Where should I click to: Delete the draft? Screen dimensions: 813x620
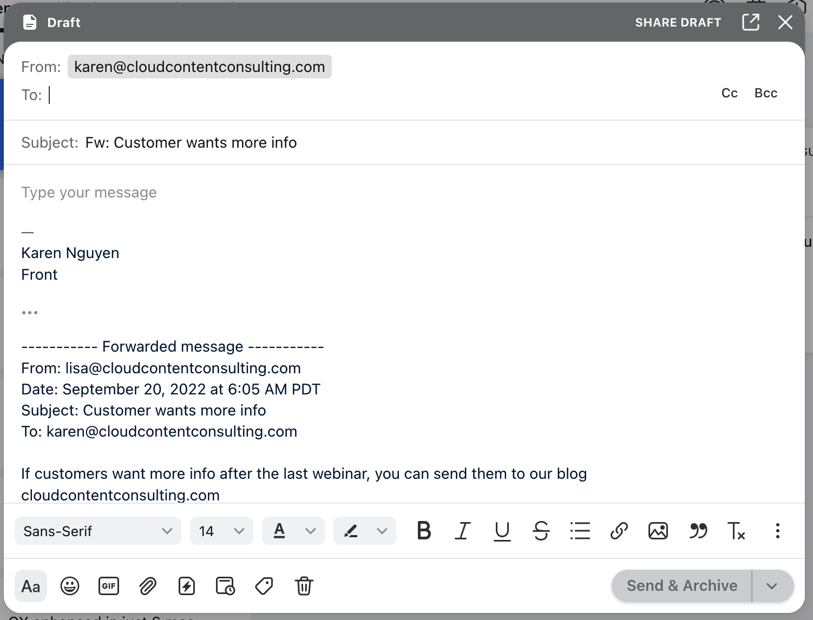[304, 586]
